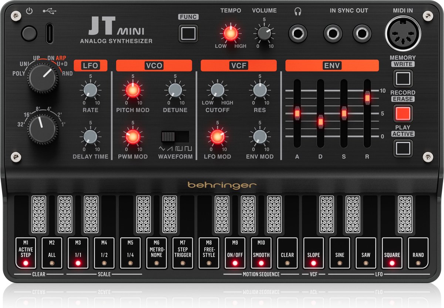Select the SAW LFO key
Image resolution: width=444 pixels, height=308 pixels.
pyautogui.click(x=366, y=253)
